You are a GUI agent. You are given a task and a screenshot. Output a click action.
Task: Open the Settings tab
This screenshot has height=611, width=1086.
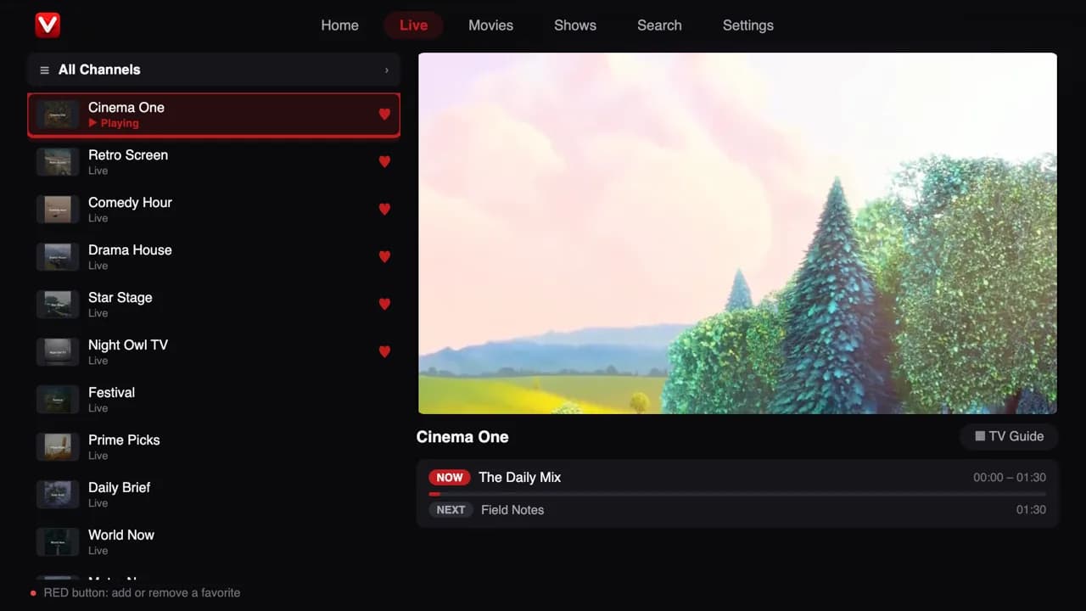[x=747, y=25]
